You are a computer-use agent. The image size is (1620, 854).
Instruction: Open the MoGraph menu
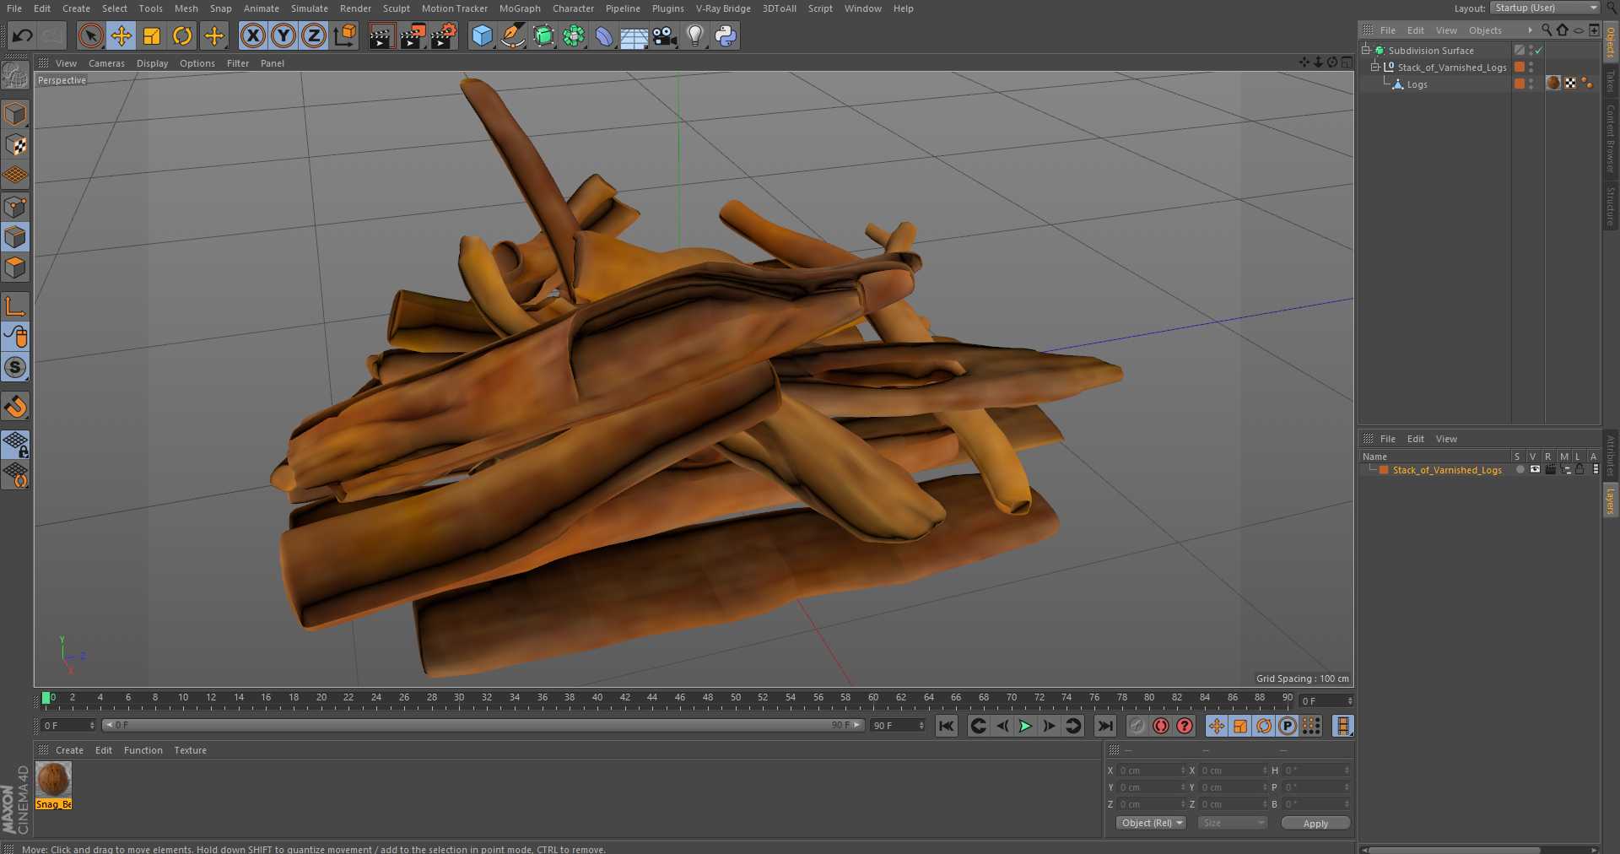click(x=520, y=8)
